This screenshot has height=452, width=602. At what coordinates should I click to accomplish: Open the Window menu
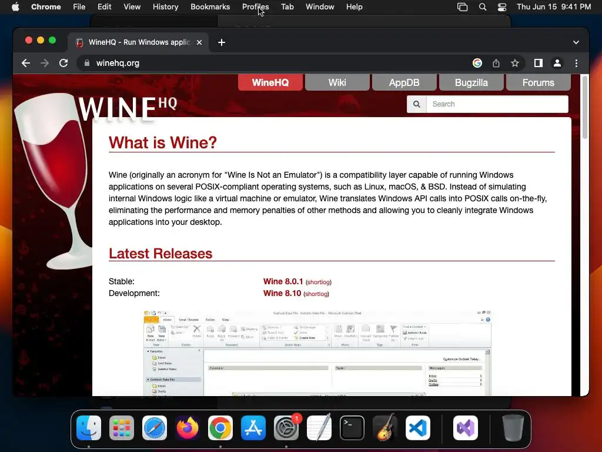[320, 7]
